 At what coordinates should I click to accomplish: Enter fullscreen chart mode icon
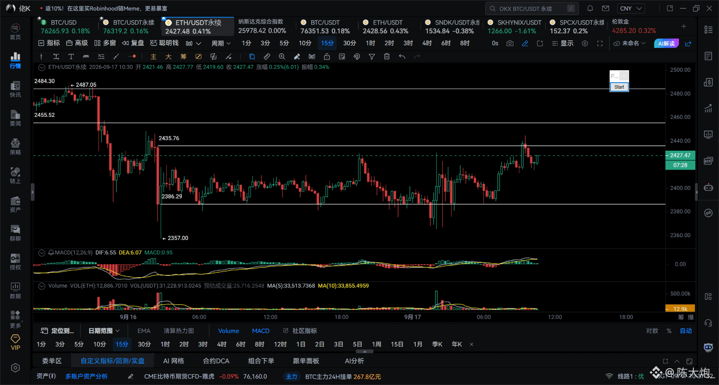(600, 43)
